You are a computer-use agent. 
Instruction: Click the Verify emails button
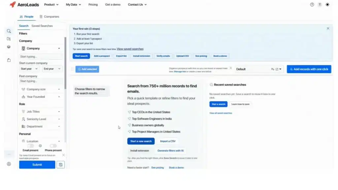click(x=163, y=56)
